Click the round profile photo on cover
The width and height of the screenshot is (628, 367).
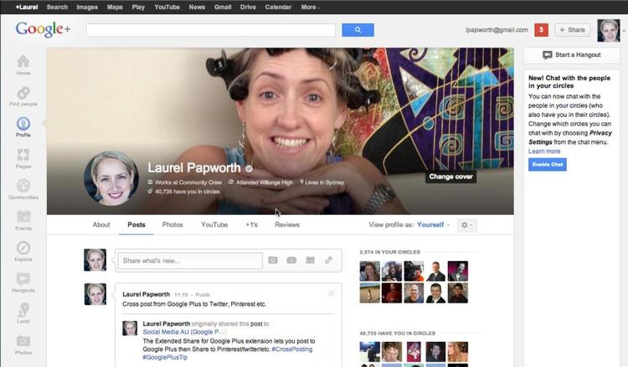[111, 178]
